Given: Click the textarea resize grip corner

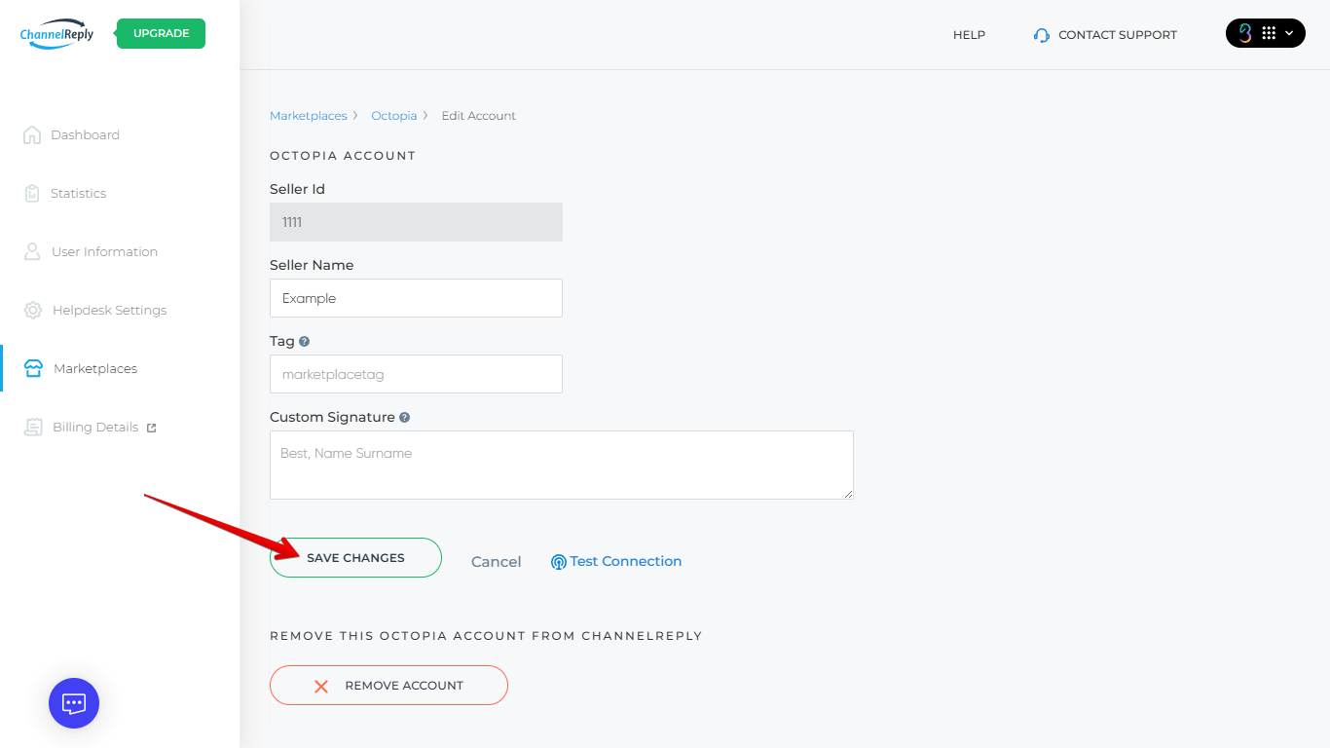Looking at the screenshot, I should click(848, 494).
